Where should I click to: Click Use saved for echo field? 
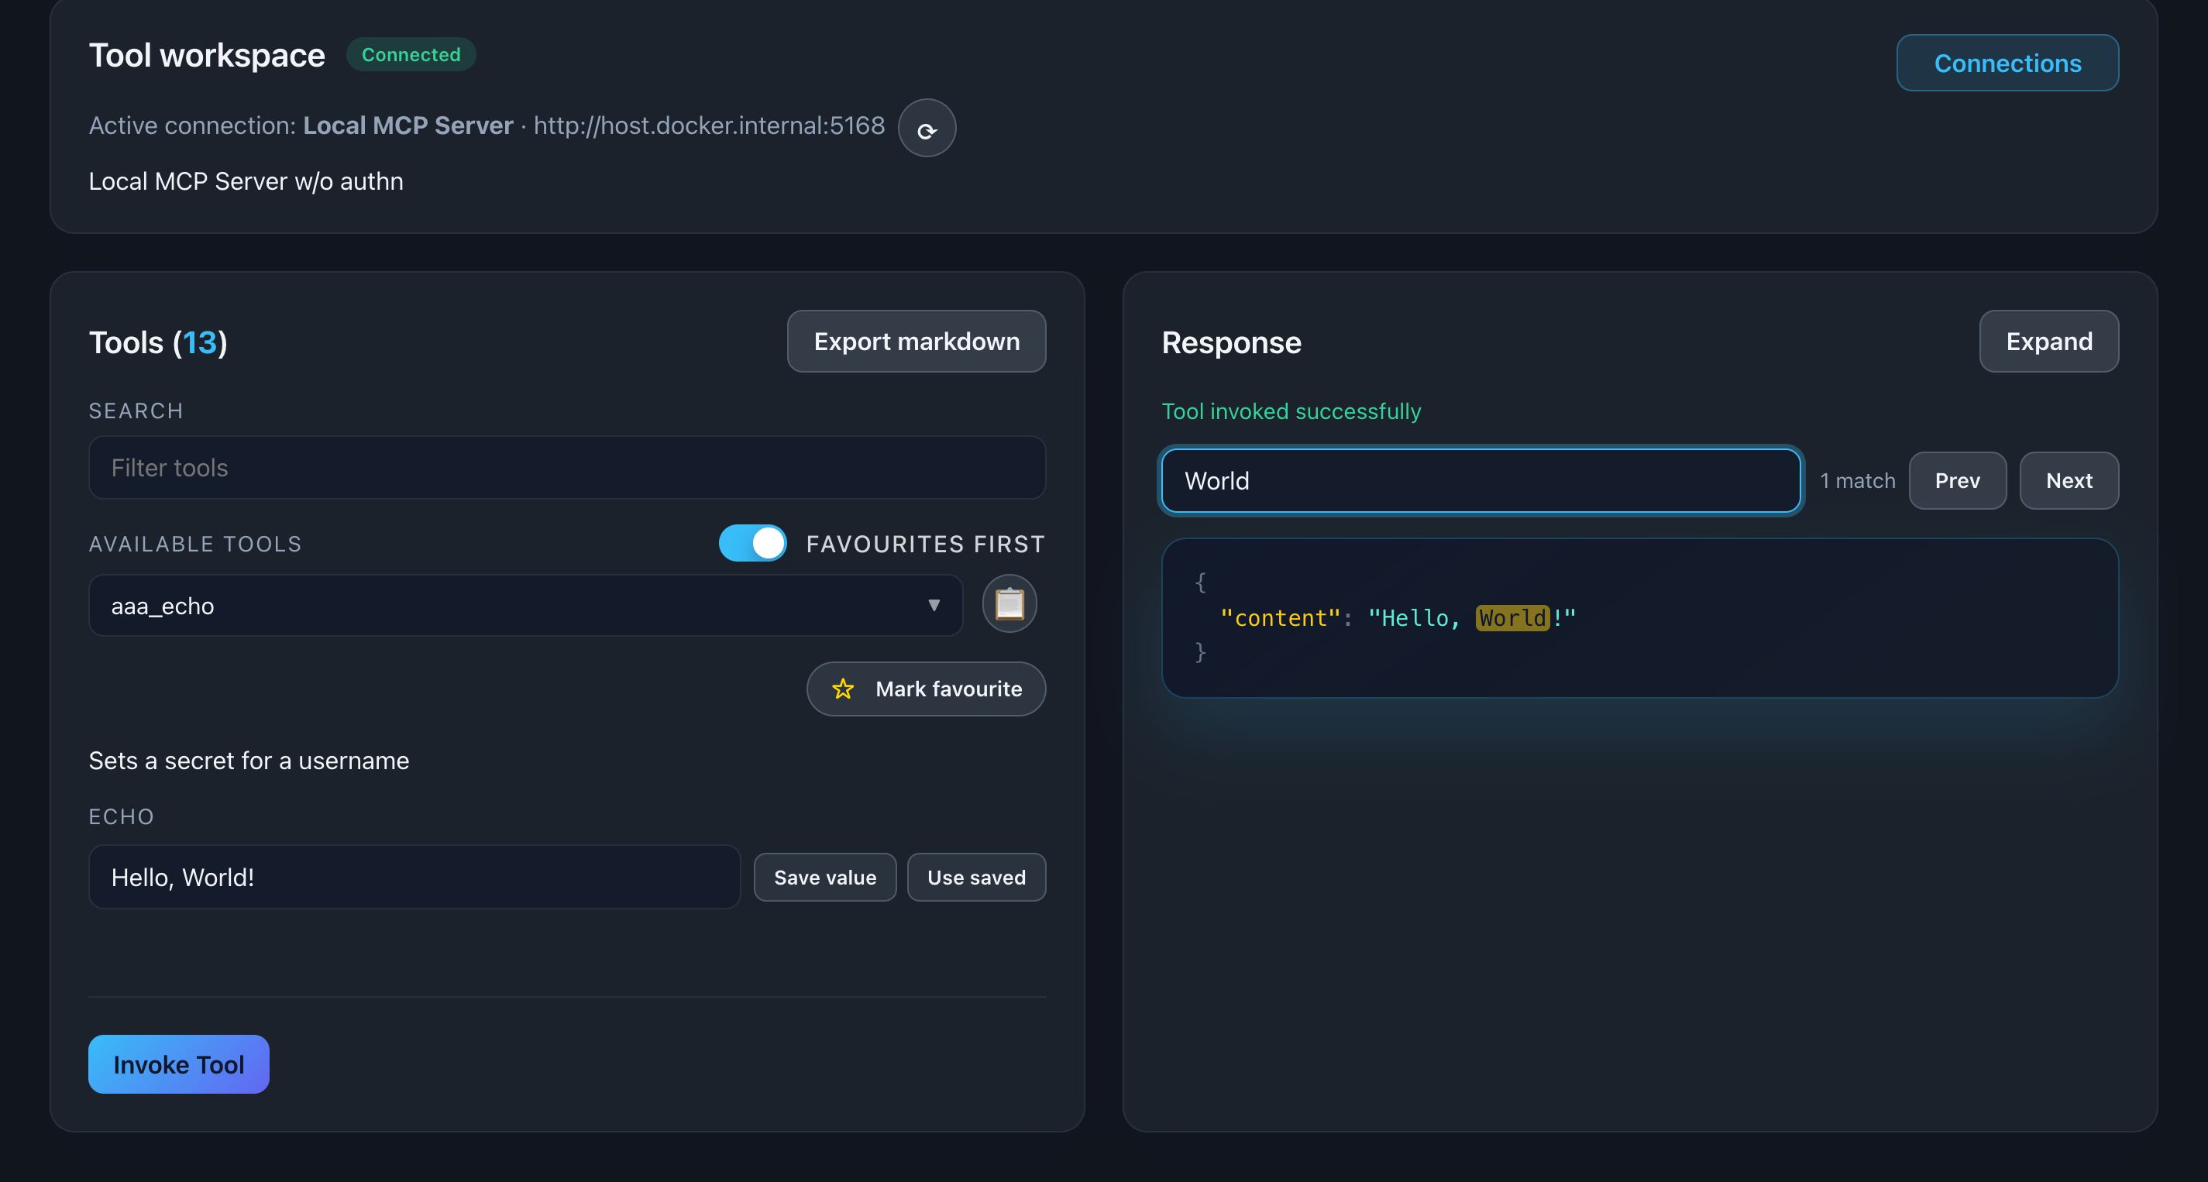click(x=975, y=877)
